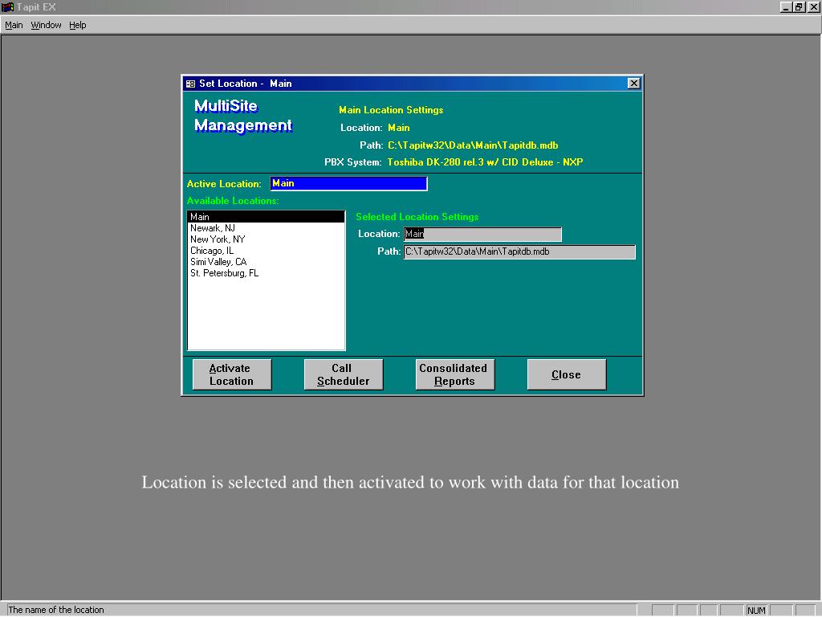Close the Set Location dialog with X
The image size is (822, 617).
[x=634, y=84]
